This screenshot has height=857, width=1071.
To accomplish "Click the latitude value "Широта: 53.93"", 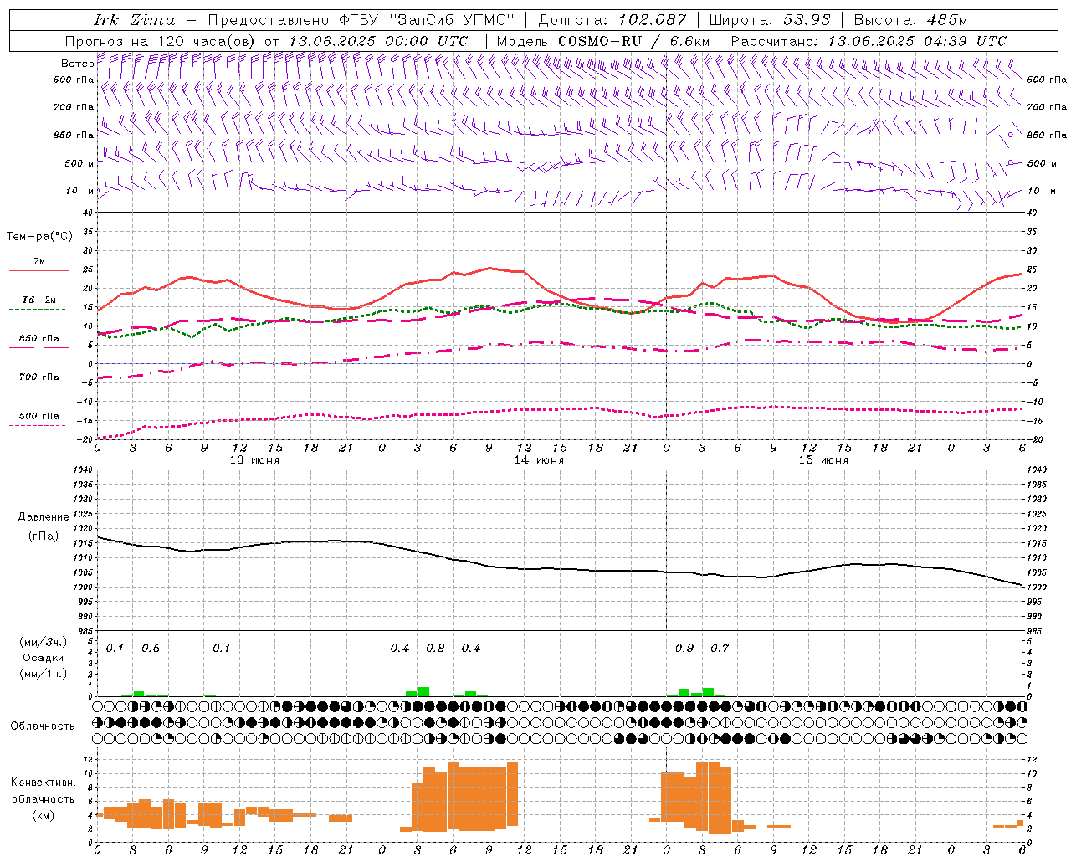I will (x=770, y=20).
